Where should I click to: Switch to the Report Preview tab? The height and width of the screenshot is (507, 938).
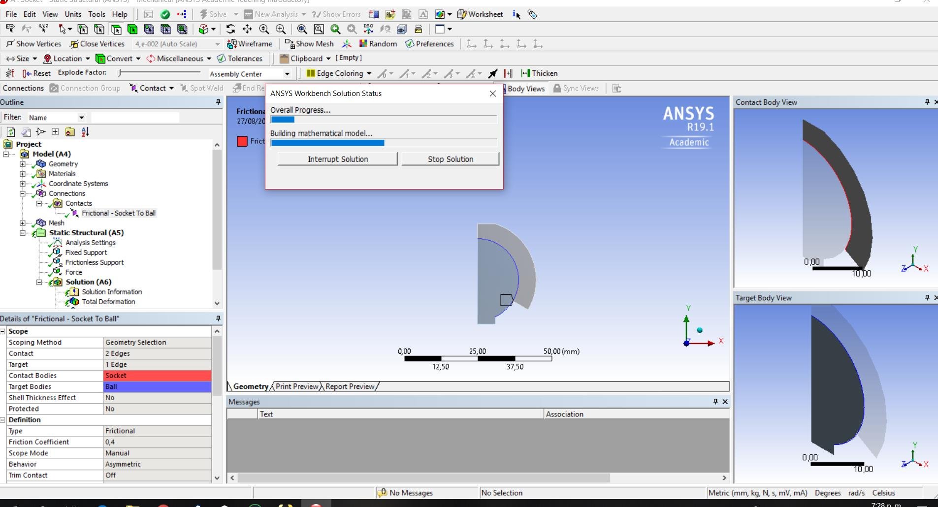coord(350,386)
